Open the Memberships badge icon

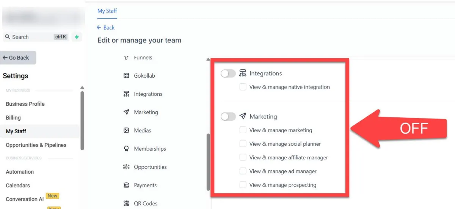click(126, 149)
